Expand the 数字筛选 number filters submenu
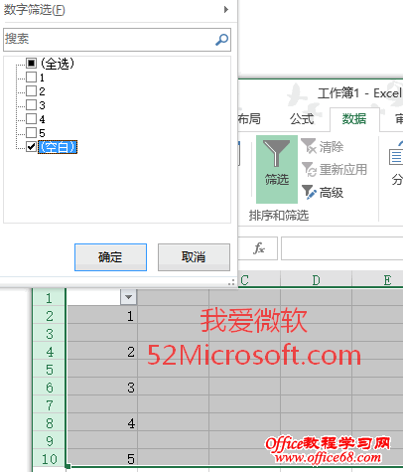Image resolution: width=403 pixels, height=472 pixels. pos(118,10)
